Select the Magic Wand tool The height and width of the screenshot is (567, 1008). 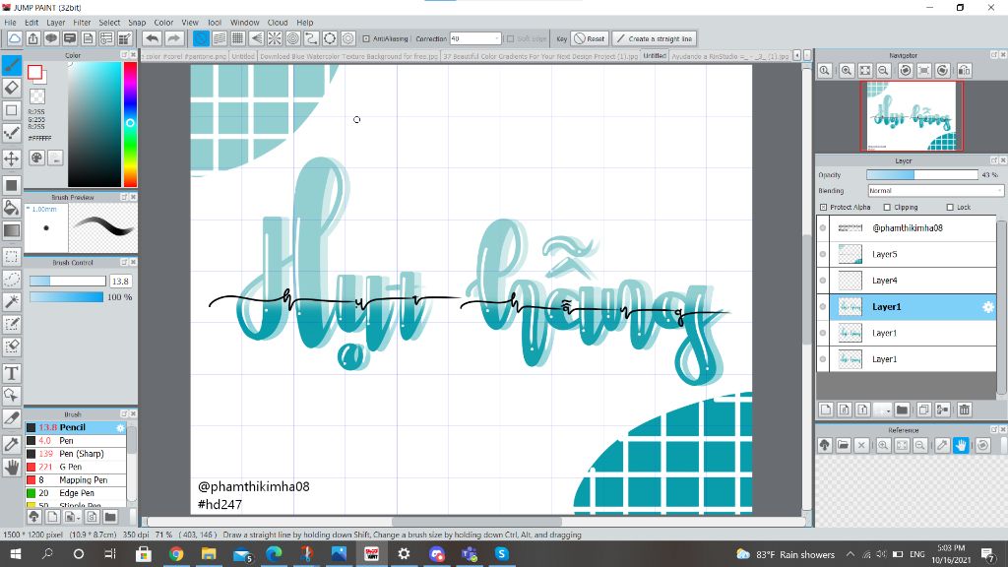point(12,301)
